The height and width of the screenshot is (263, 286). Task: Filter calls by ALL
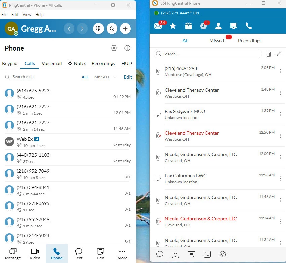click(85, 77)
